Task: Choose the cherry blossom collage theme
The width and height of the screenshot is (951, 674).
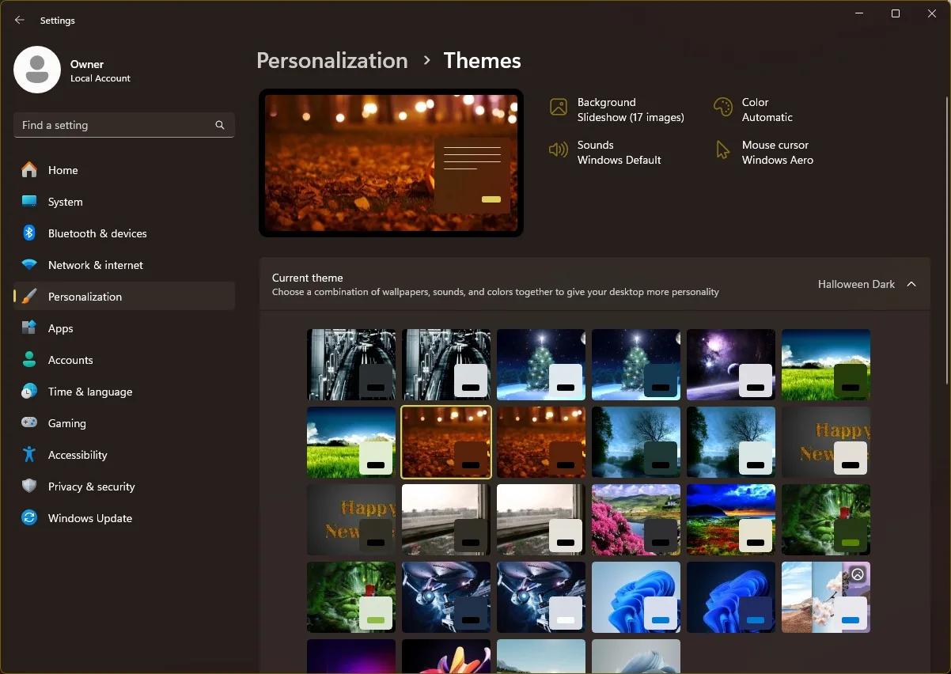Action: click(826, 597)
